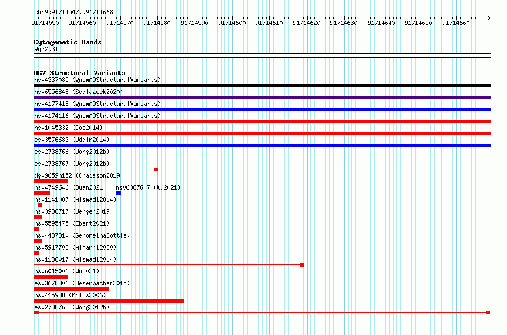Select the nsv5595475 Ebert2021 red block

click(x=36, y=229)
